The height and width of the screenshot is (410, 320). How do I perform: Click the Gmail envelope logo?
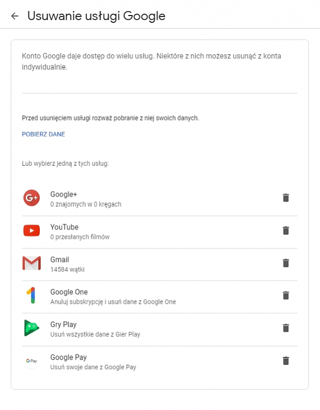(32, 263)
